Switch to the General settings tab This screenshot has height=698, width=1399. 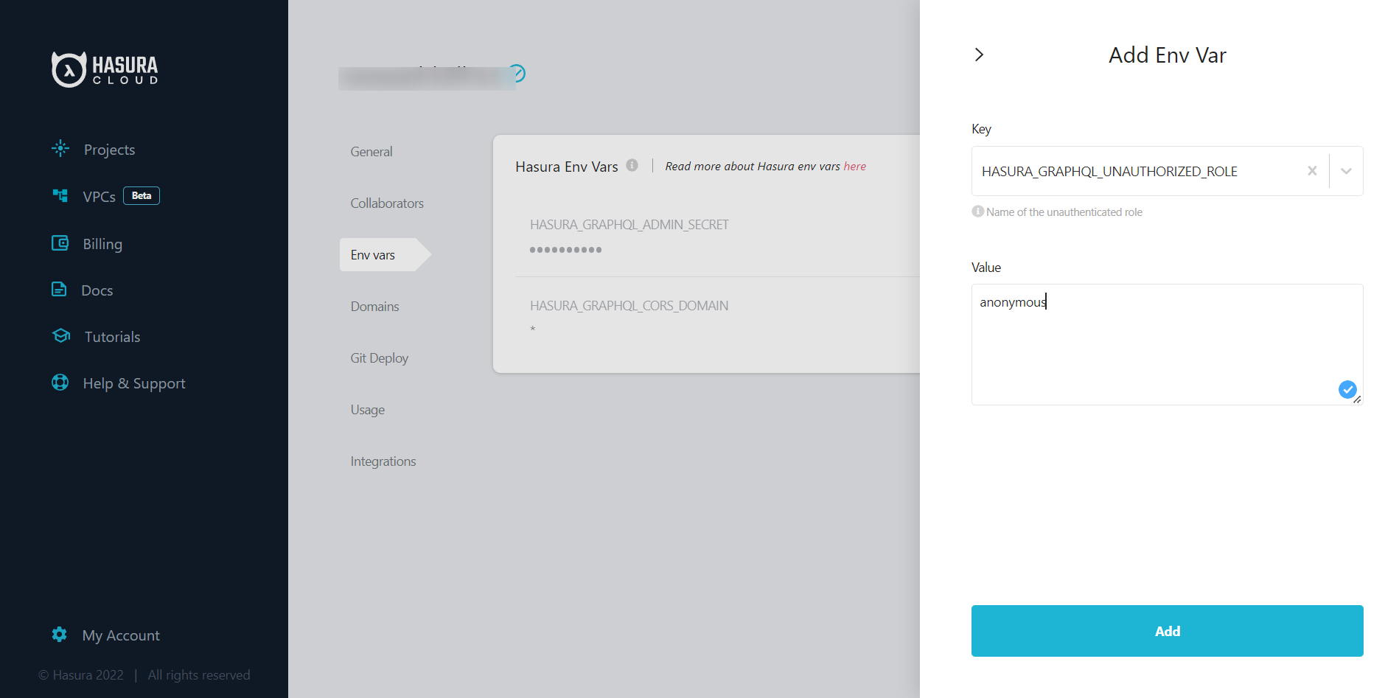coord(371,152)
